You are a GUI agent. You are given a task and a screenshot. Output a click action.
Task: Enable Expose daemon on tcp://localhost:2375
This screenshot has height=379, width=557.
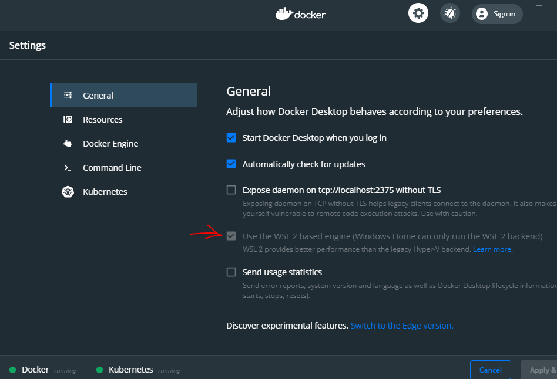click(x=231, y=189)
